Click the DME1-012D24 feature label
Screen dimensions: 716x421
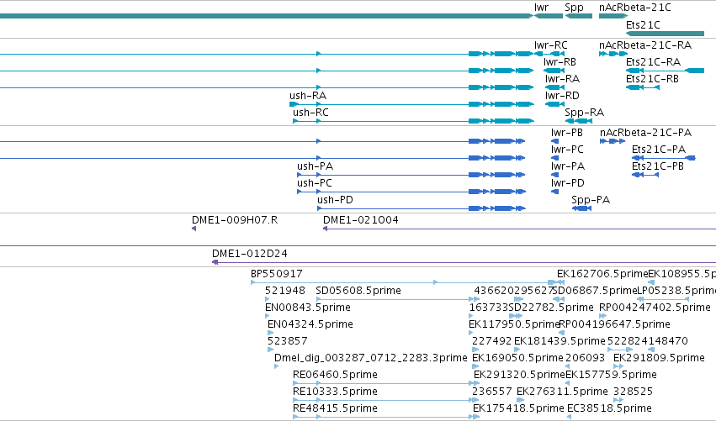click(x=250, y=254)
